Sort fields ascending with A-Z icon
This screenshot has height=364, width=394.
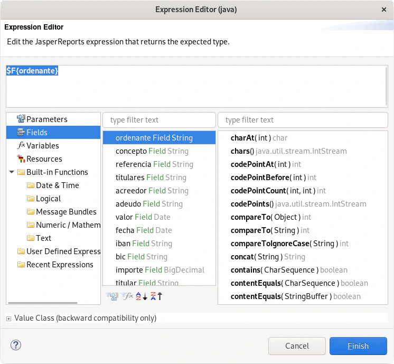(140, 296)
